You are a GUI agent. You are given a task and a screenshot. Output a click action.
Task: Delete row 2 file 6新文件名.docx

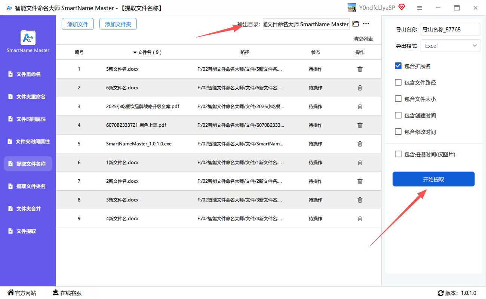pos(360,88)
